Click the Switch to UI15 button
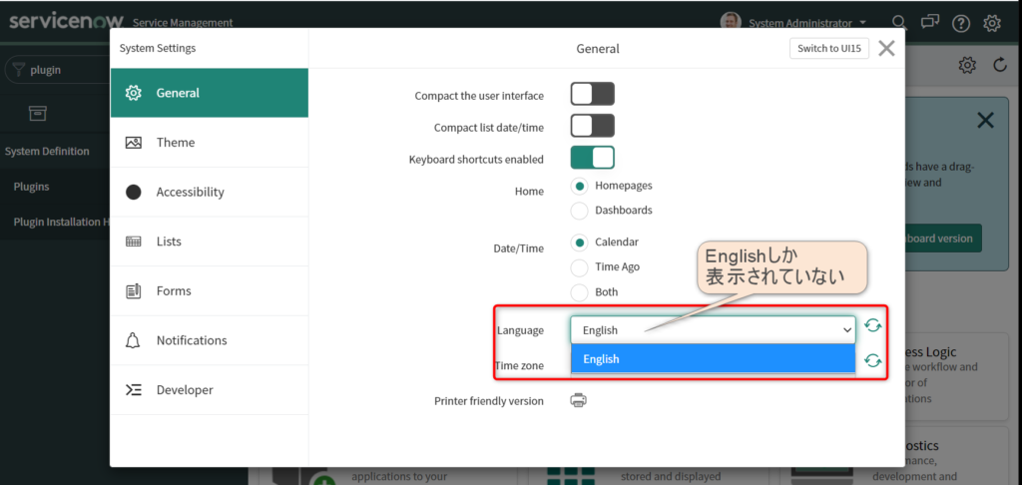The width and height of the screenshot is (1022, 485). [x=829, y=48]
